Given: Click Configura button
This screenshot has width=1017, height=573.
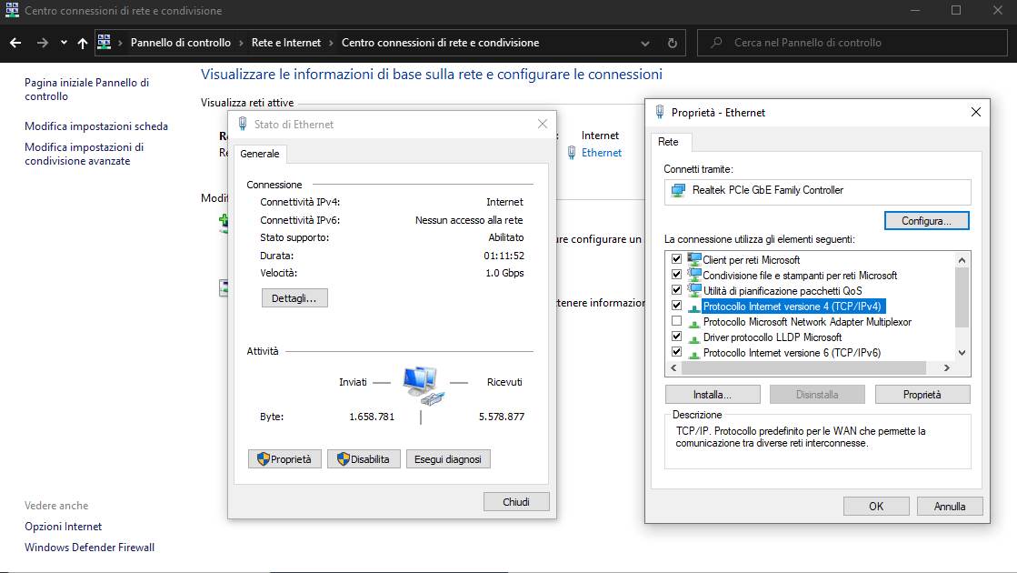Looking at the screenshot, I should click(926, 221).
